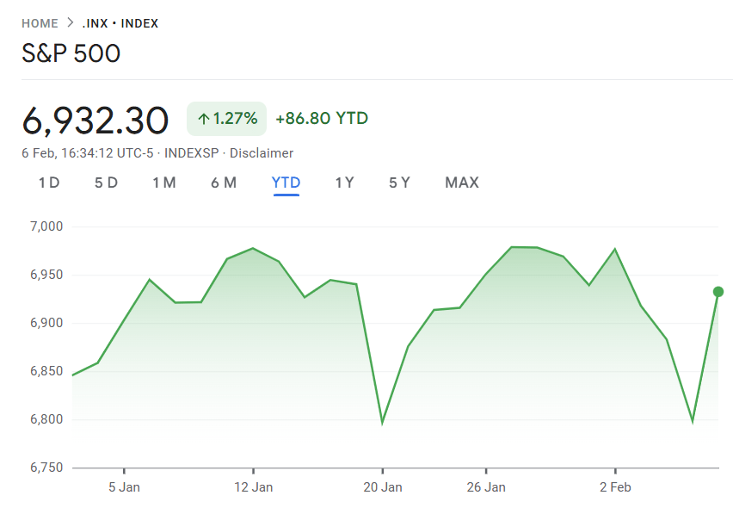733x514 pixels.
Task: Select the active YTD tab
Action: (286, 183)
